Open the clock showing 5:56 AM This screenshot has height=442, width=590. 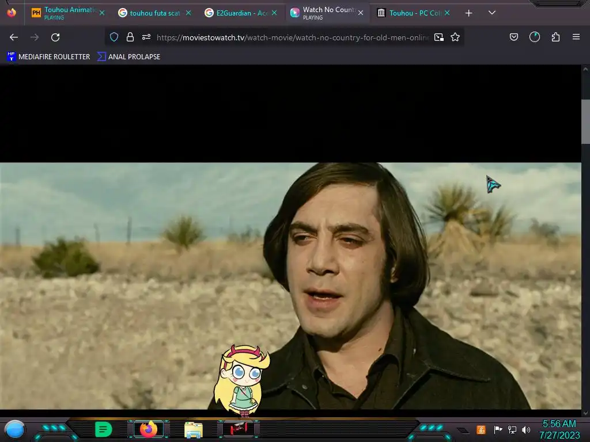point(559,429)
